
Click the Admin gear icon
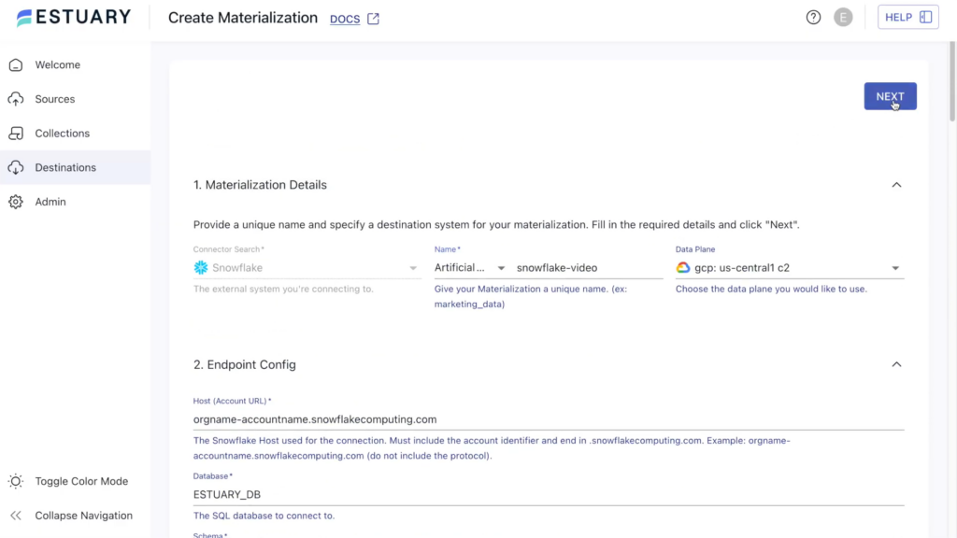pos(16,202)
